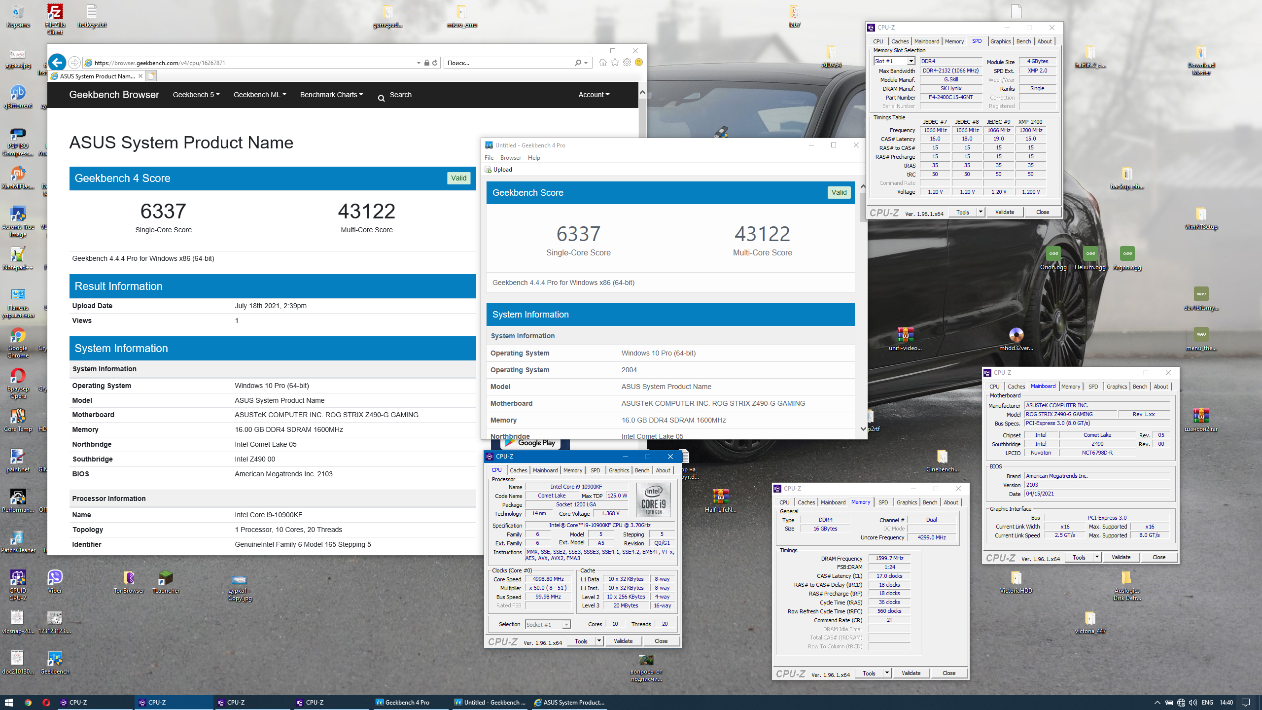Expand the Geekbench ML menu

coord(260,95)
